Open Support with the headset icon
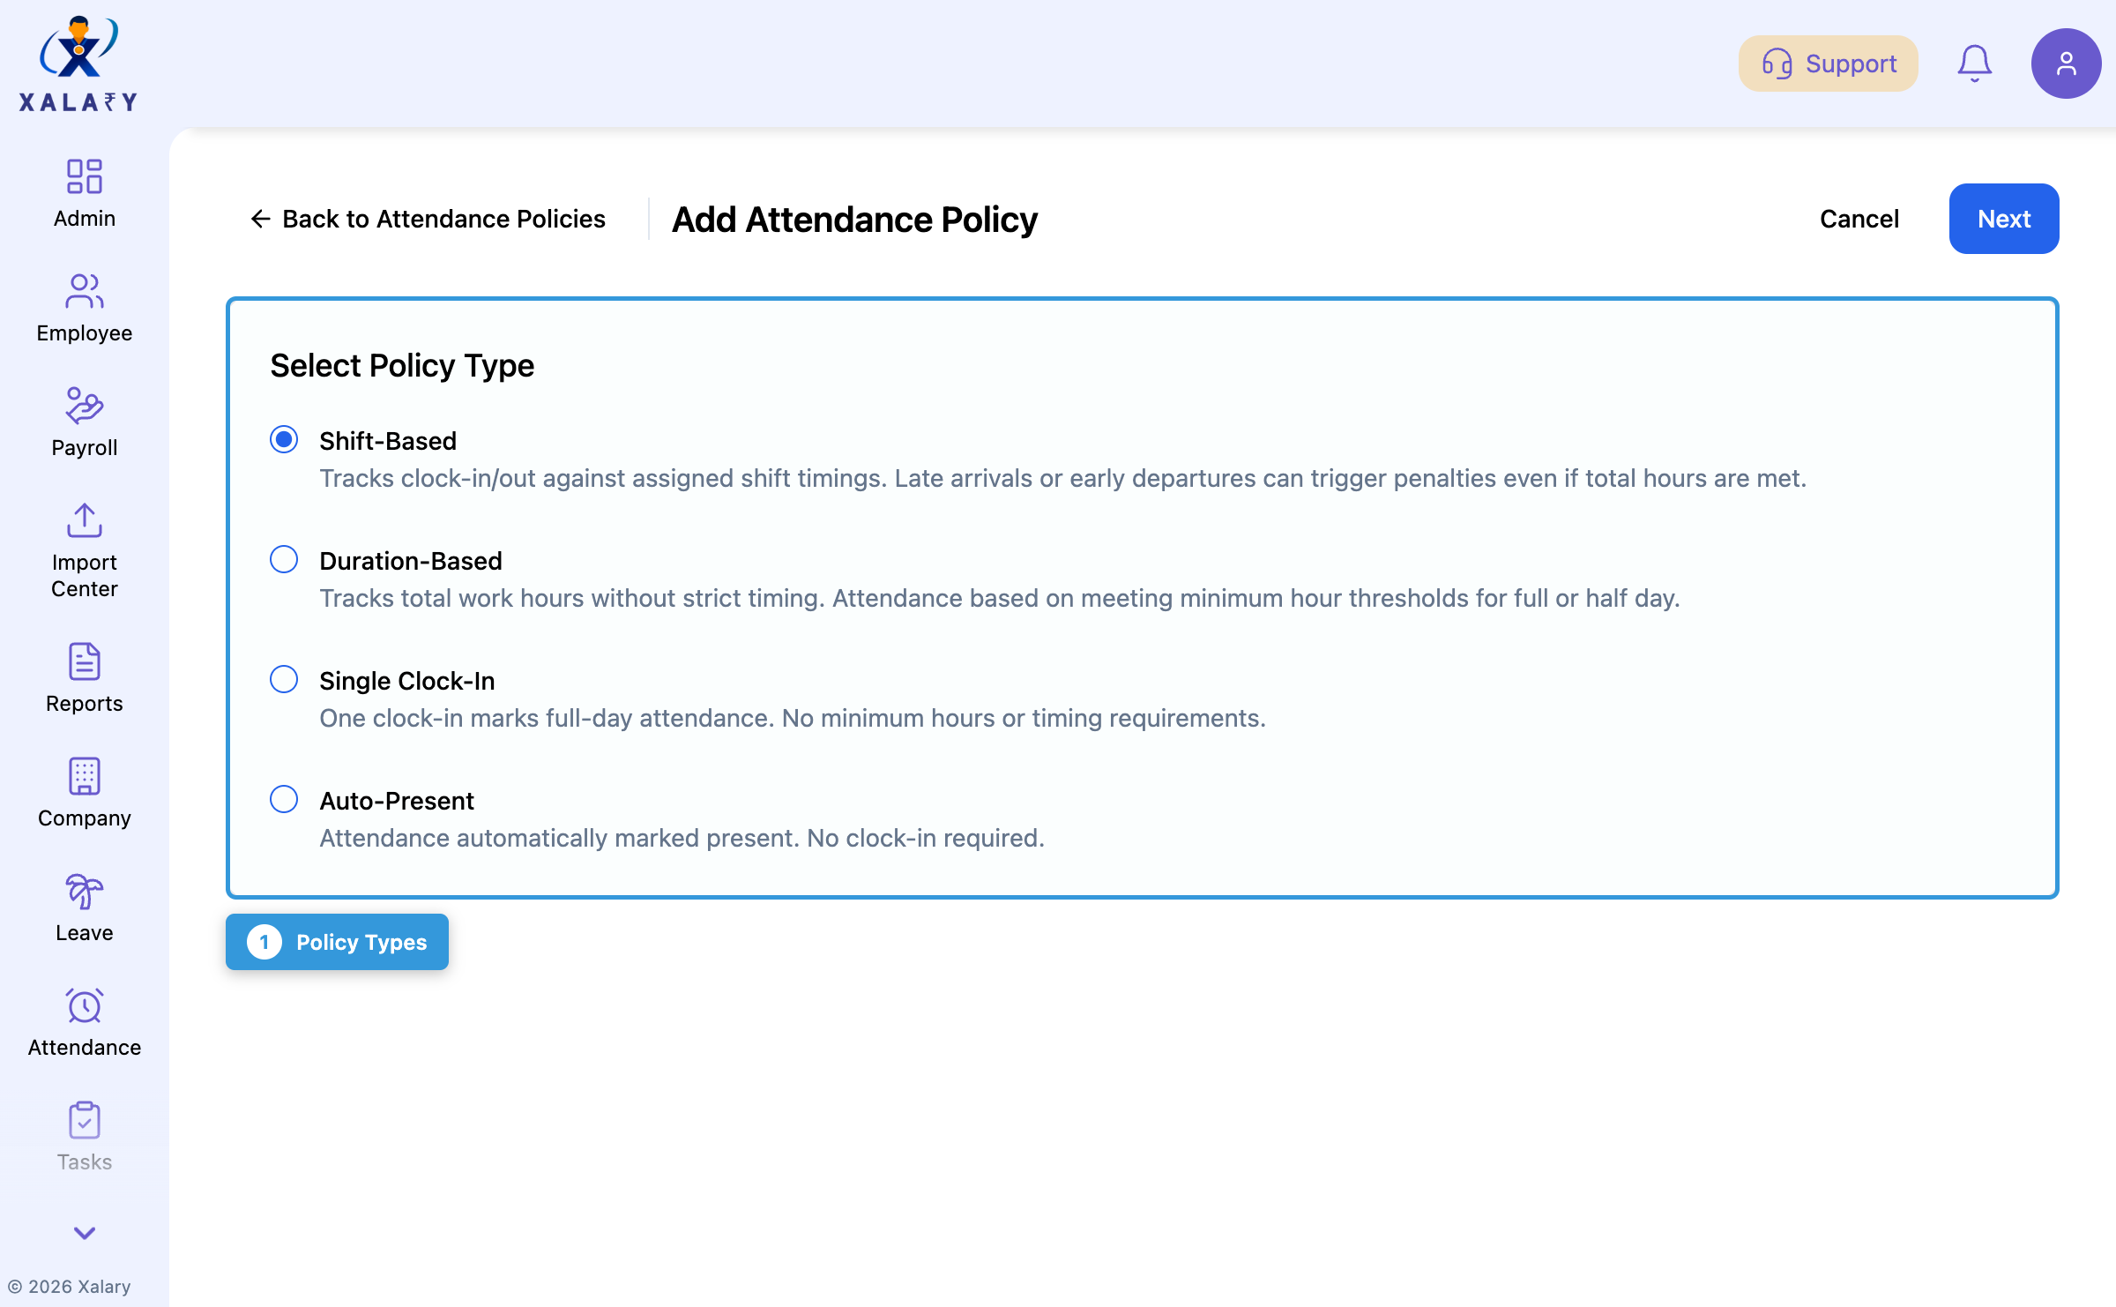Image resolution: width=2116 pixels, height=1307 pixels. point(1827,63)
